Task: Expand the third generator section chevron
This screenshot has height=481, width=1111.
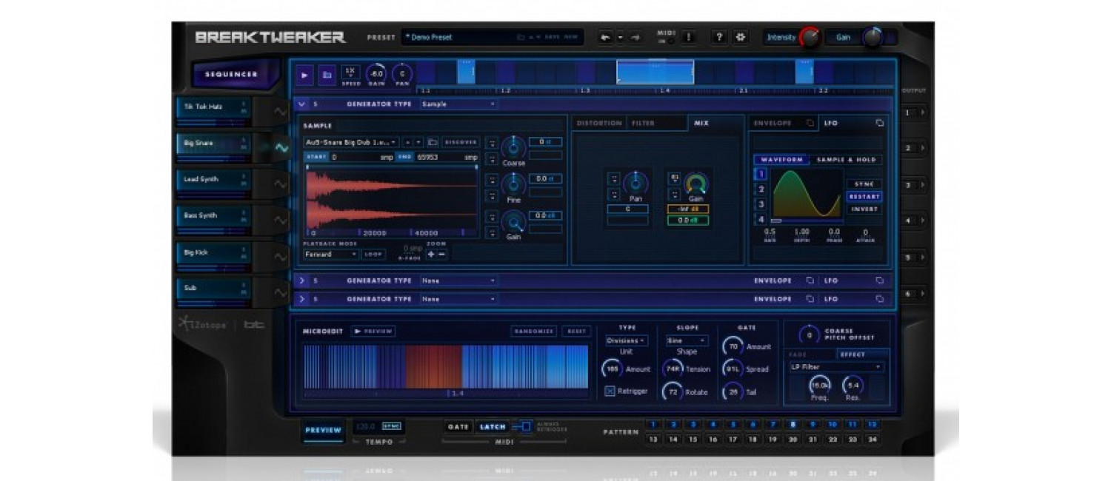Action: (301, 299)
